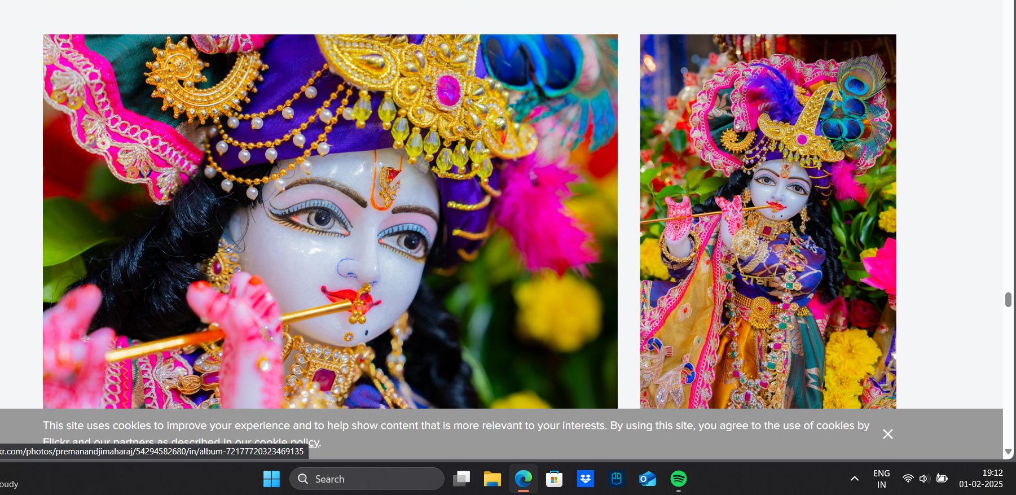Click the battery status icon

(x=942, y=479)
